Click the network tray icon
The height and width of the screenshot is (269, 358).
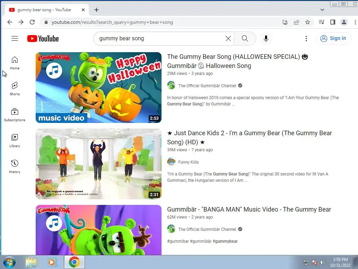[x=306, y=262]
